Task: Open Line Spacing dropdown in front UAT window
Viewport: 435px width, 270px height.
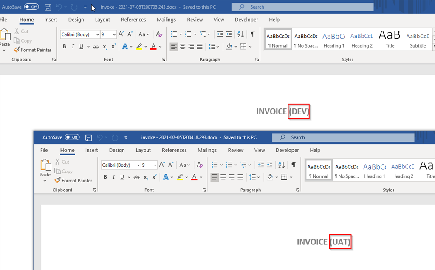Action: click(x=254, y=177)
